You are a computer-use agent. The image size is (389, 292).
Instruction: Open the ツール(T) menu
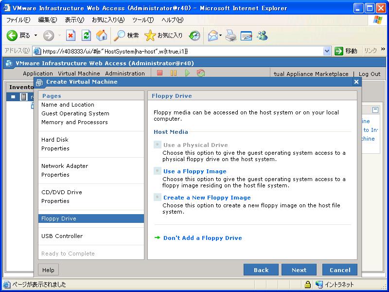143,20
